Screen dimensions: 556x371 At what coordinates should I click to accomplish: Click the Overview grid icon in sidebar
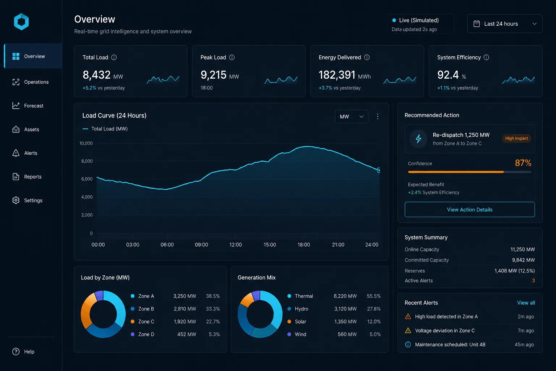coord(16,56)
